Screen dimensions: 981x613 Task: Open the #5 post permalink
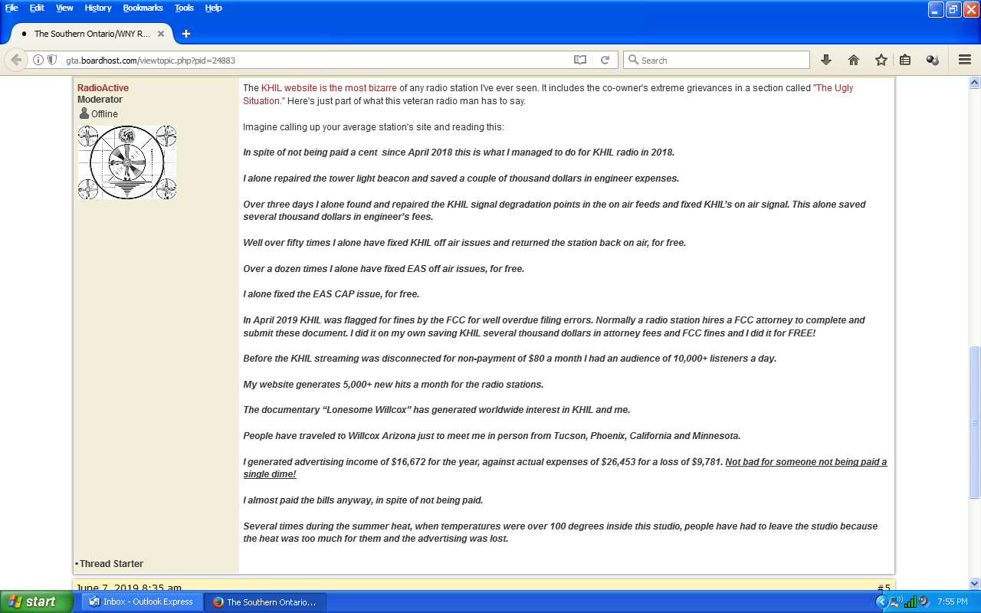(x=884, y=588)
